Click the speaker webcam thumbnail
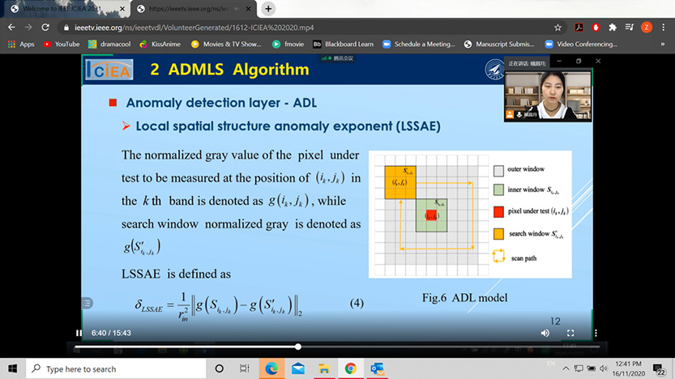675x379 pixels. [548, 96]
